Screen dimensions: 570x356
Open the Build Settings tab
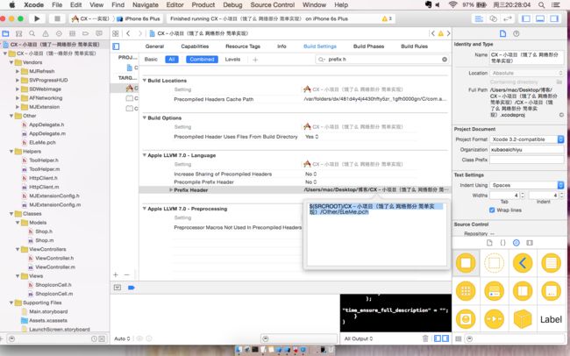320,46
